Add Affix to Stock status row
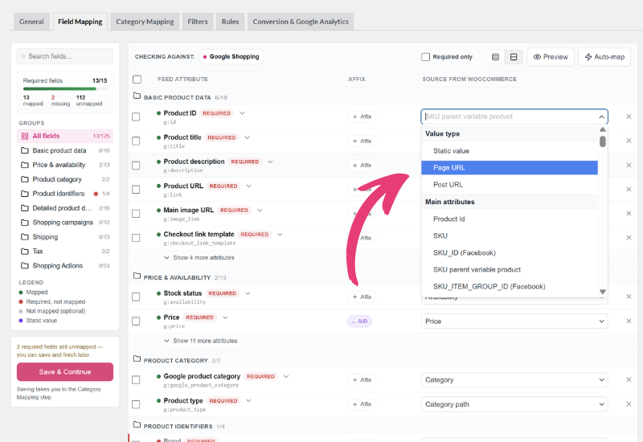The width and height of the screenshot is (643, 442). point(362,297)
